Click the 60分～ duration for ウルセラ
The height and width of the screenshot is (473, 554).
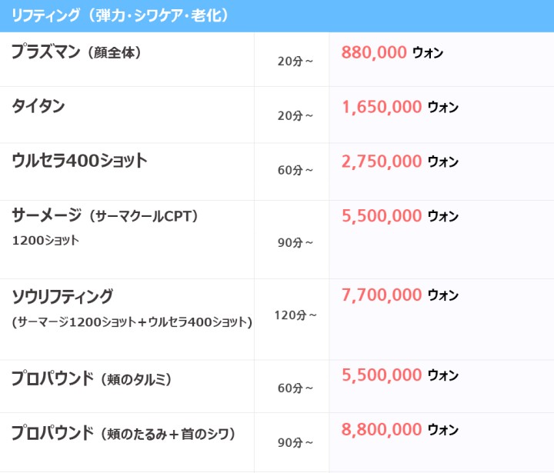[x=295, y=170]
